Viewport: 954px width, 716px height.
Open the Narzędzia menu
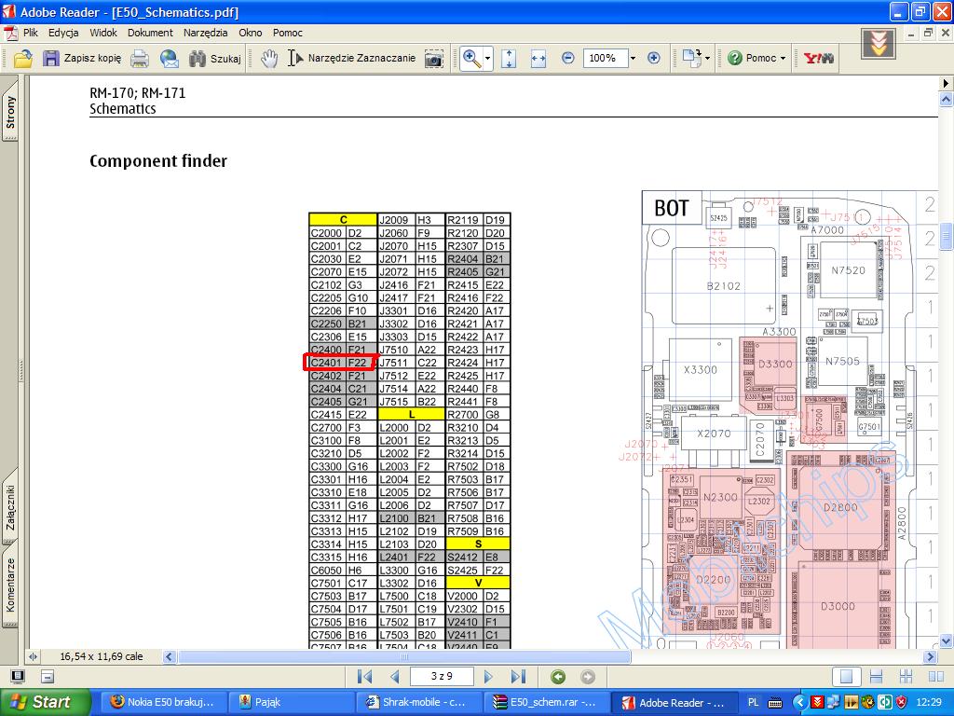coord(206,33)
